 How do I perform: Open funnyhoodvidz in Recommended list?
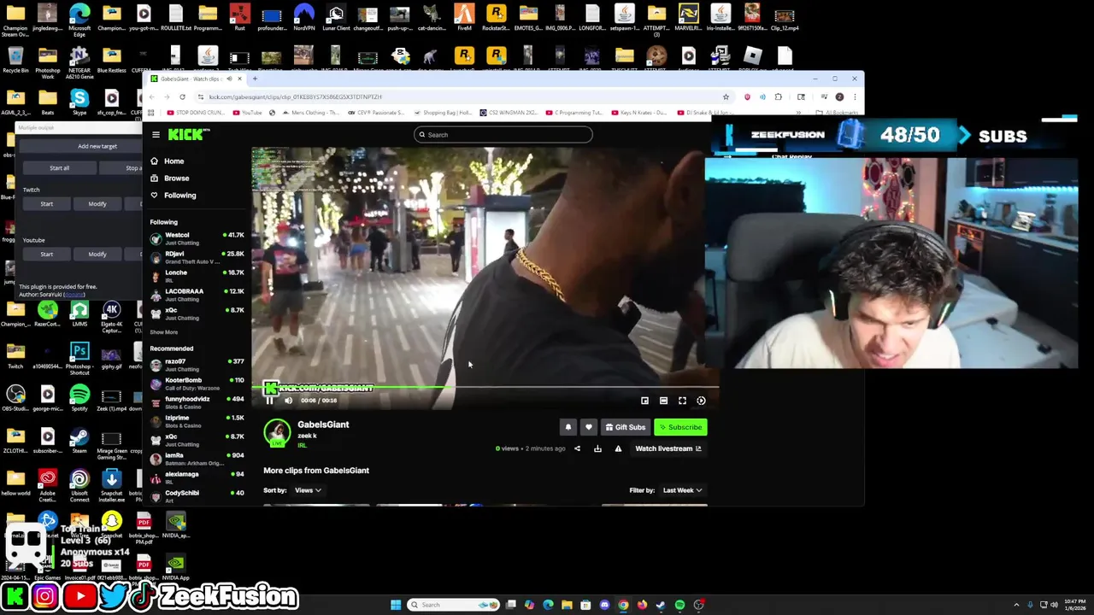coord(197,402)
